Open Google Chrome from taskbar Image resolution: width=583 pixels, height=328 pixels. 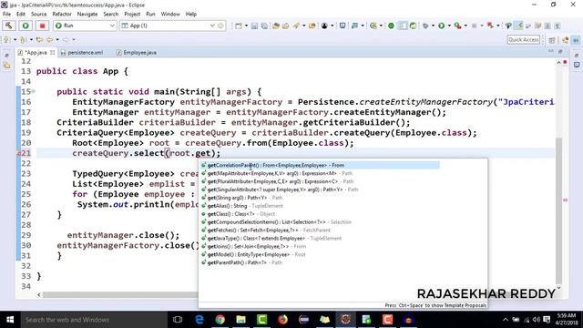coord(220,320)
